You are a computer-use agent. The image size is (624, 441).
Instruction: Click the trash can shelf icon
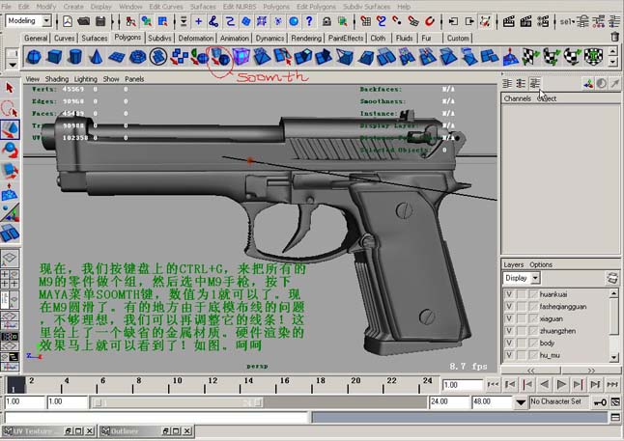click(615, 37)
